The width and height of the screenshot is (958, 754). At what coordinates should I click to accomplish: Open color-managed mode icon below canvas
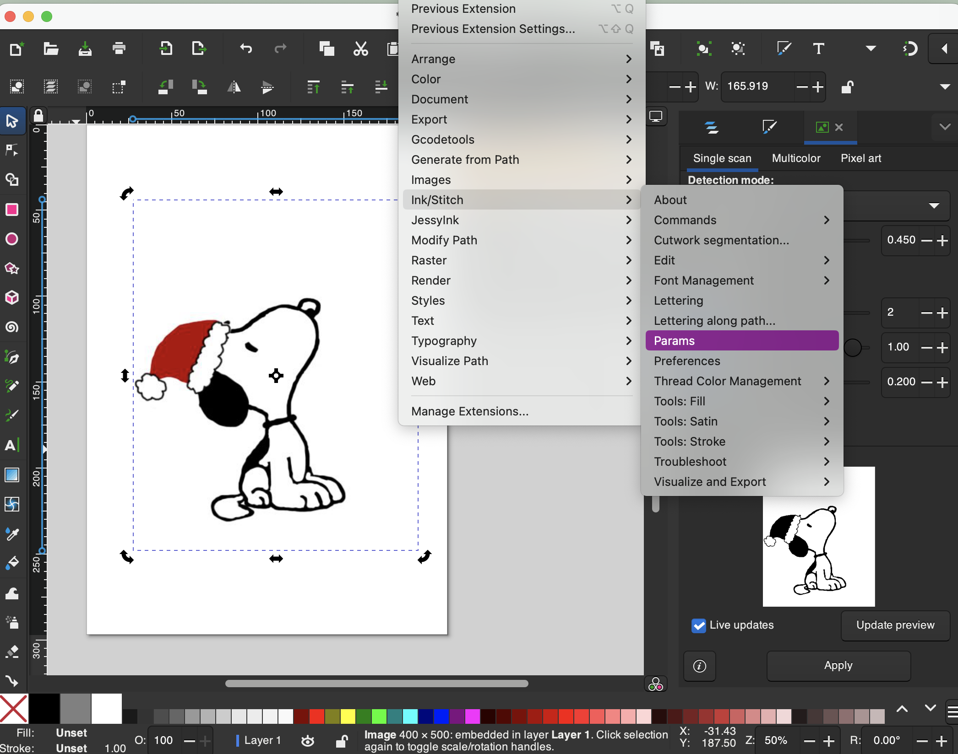656,684
